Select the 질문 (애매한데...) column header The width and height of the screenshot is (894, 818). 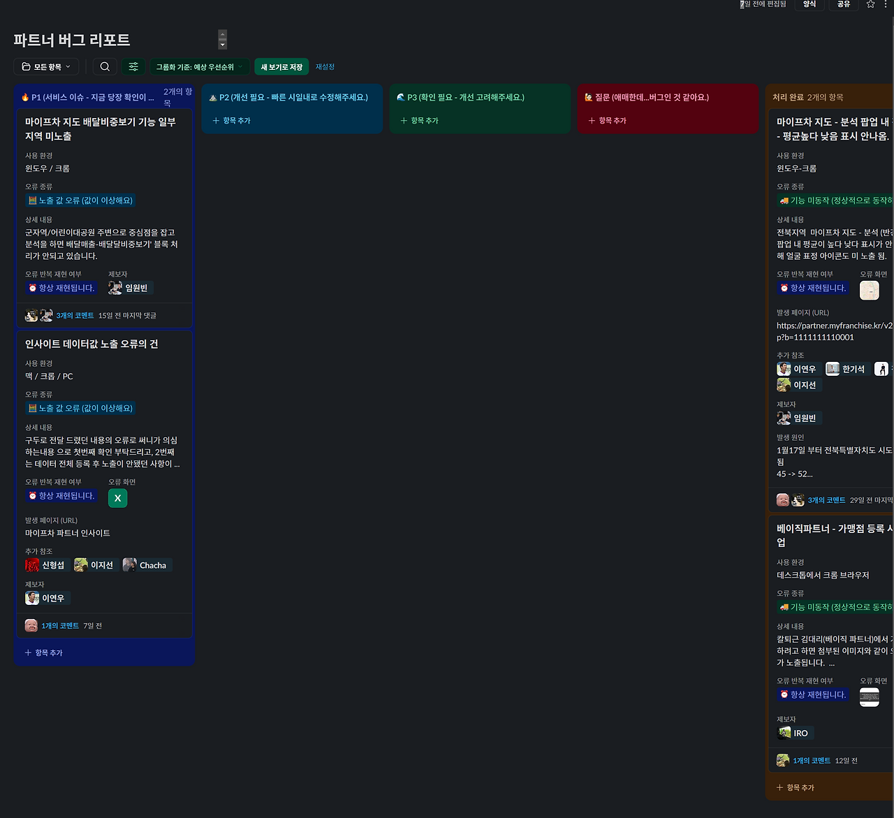tap(647, 97)
